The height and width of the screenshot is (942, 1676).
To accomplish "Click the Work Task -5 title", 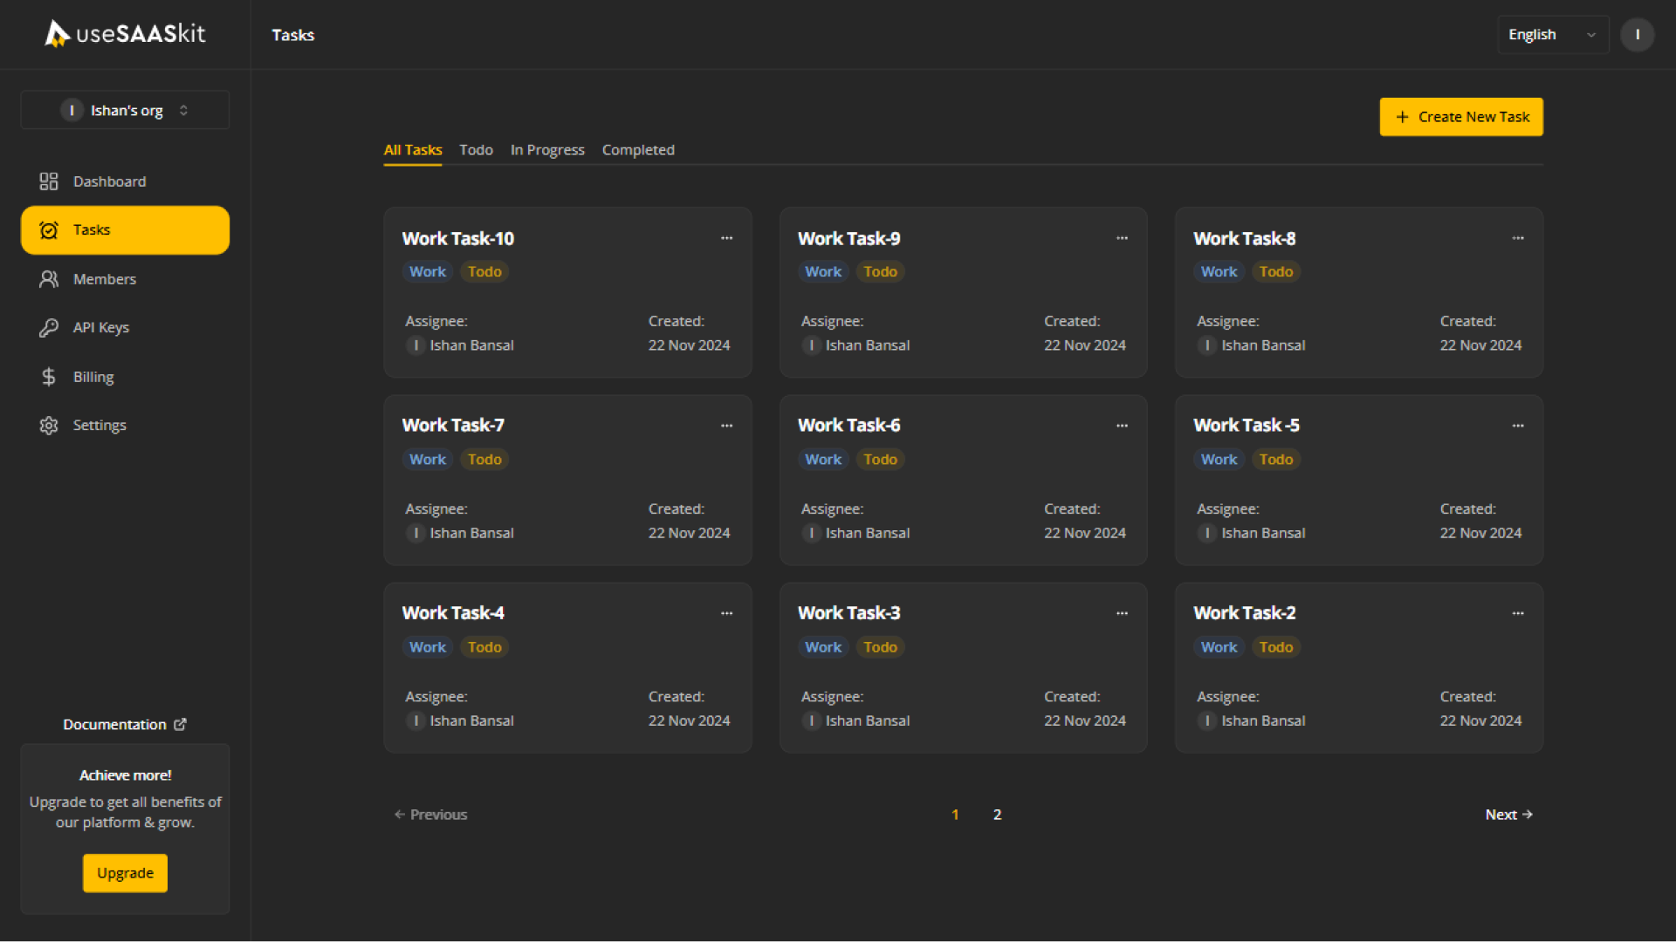I will click(1247, 426).
